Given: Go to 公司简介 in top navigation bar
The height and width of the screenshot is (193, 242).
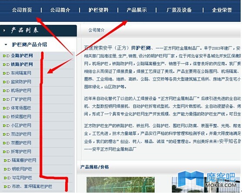Looking at the screenshot, I should click(60, 10).
